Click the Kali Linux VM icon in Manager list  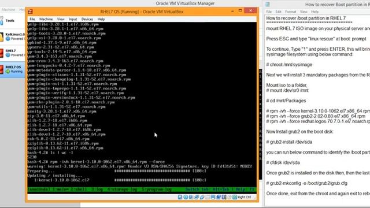pos(2,37)
